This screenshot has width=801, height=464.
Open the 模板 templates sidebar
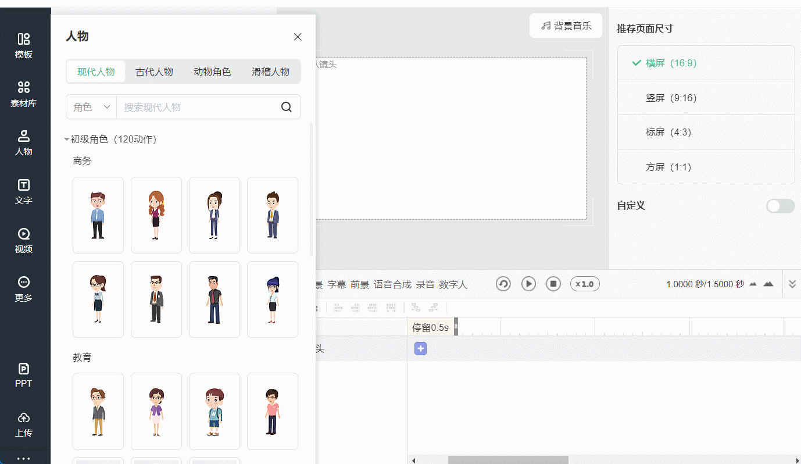click(24, 46)
